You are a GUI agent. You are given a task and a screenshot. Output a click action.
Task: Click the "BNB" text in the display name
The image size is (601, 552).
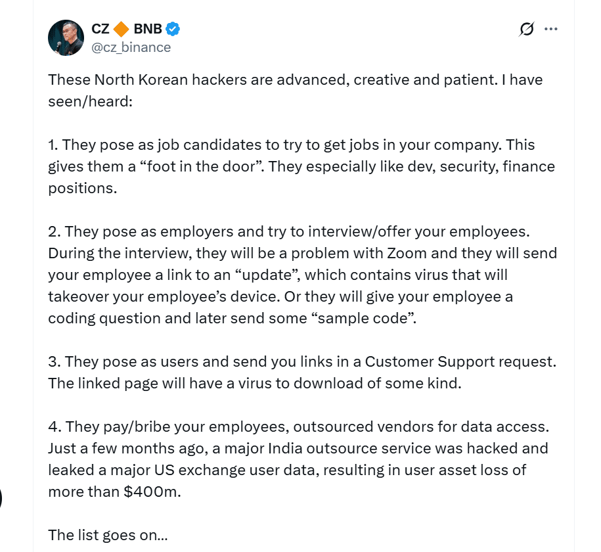click(147, 29)
